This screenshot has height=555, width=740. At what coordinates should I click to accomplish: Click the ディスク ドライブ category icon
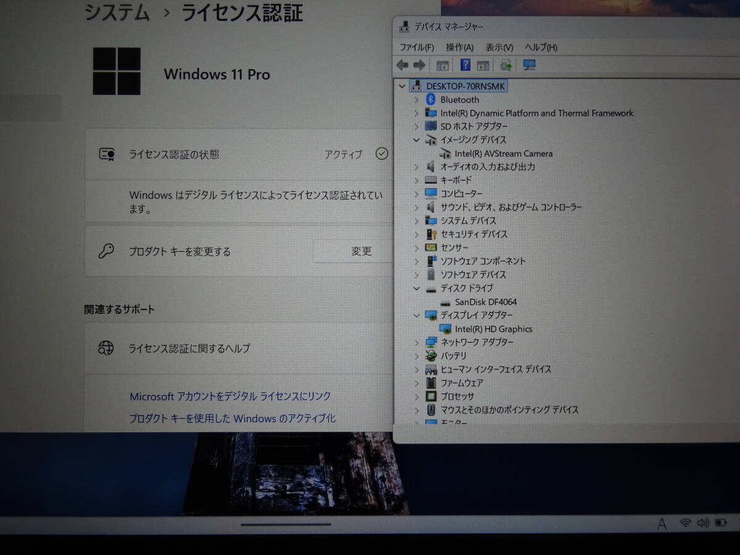[431, 289]
